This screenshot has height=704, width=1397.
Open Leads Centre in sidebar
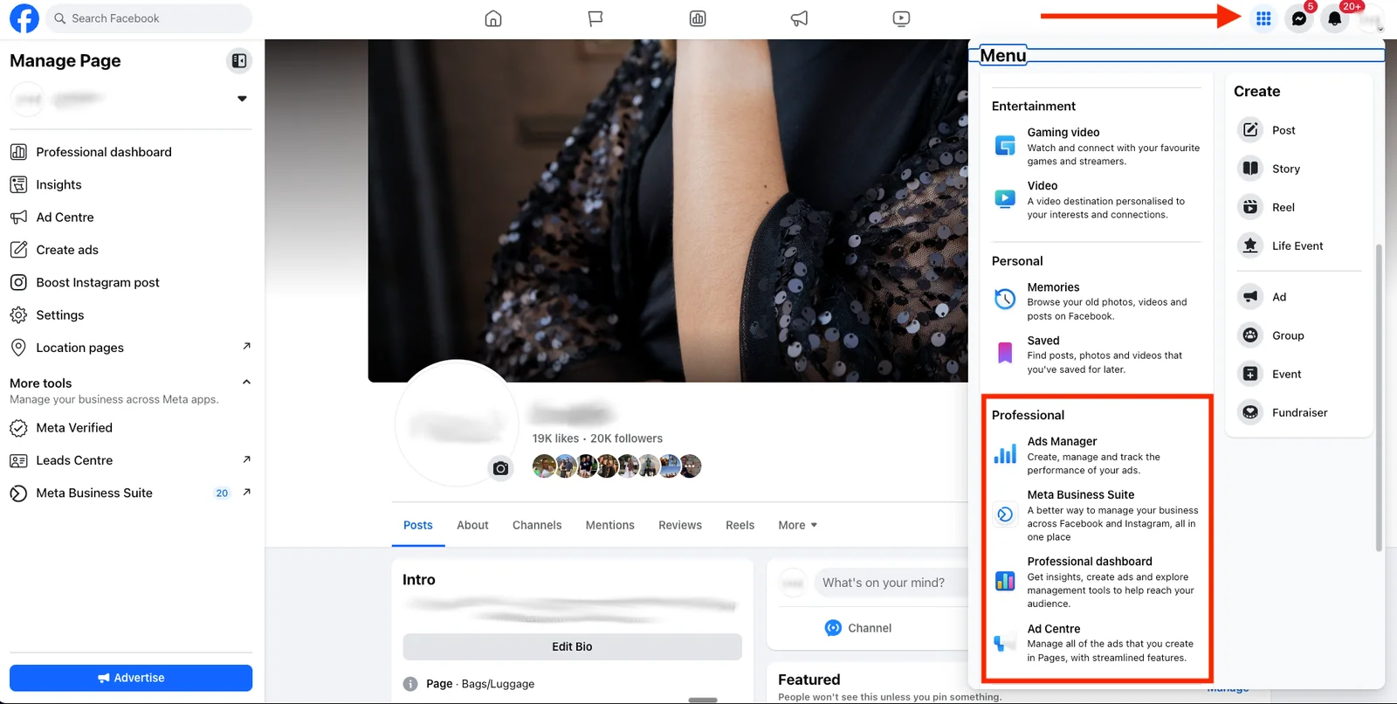tap(131, 460)
